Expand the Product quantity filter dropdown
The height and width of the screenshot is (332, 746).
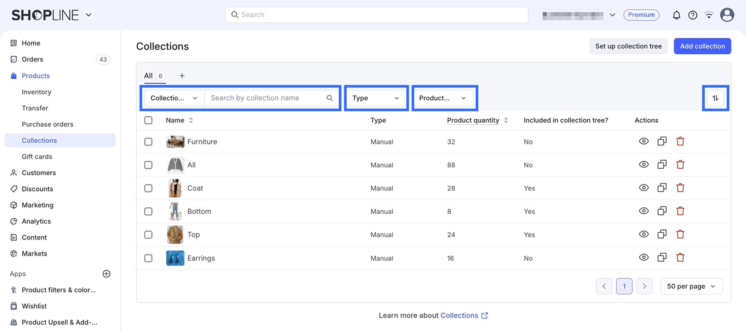[443, 98]
